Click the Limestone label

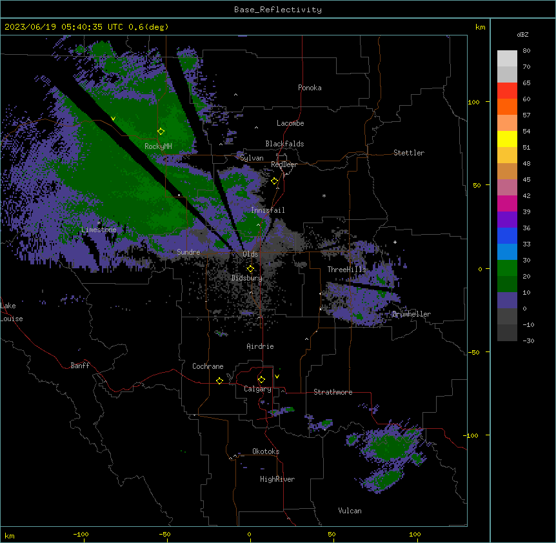pyautogui.click(x=99, y=230)
